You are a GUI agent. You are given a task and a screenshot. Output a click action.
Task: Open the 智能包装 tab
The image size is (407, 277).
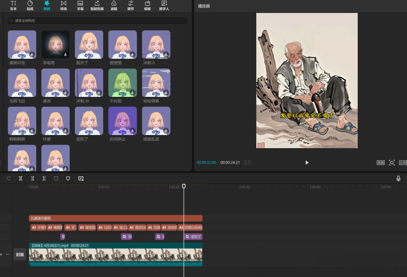(x=97, y=5)
